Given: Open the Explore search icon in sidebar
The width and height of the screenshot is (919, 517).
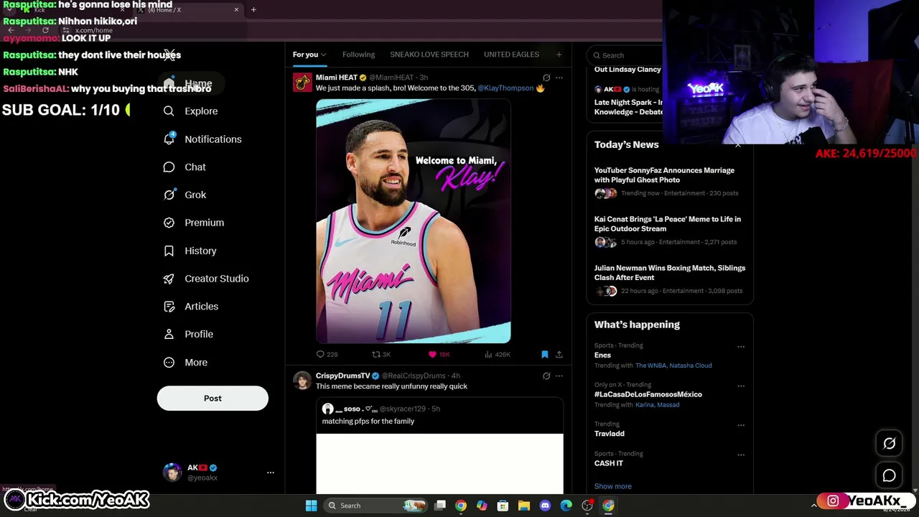Looking at the screenshot, I should coord(169,111).
